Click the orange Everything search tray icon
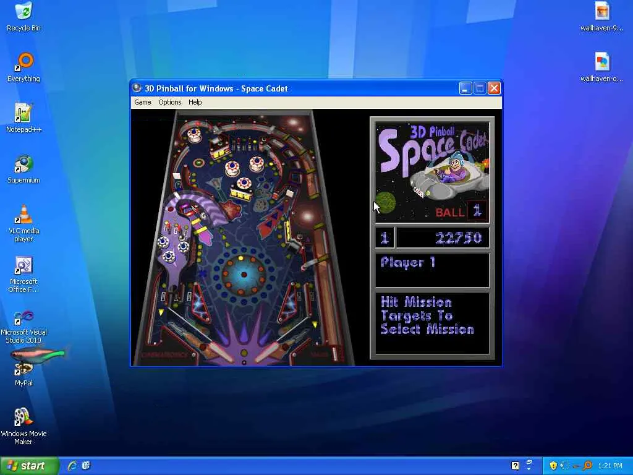Viewport: 633px width, 475px height. pos(587,466)
